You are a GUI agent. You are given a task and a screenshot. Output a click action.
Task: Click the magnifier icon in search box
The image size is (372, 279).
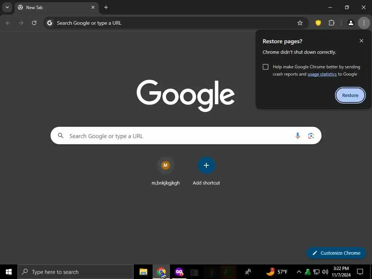coord(61,136)
